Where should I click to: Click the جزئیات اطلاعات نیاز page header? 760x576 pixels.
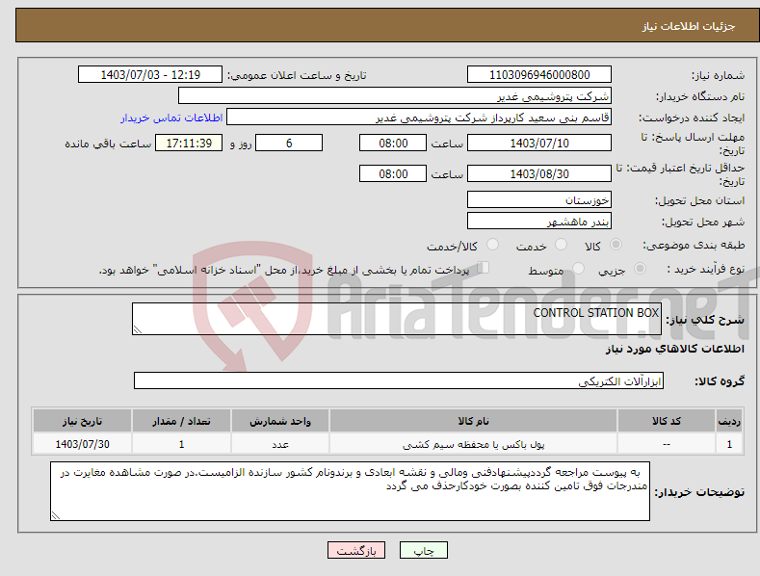(x=689, y=26)
